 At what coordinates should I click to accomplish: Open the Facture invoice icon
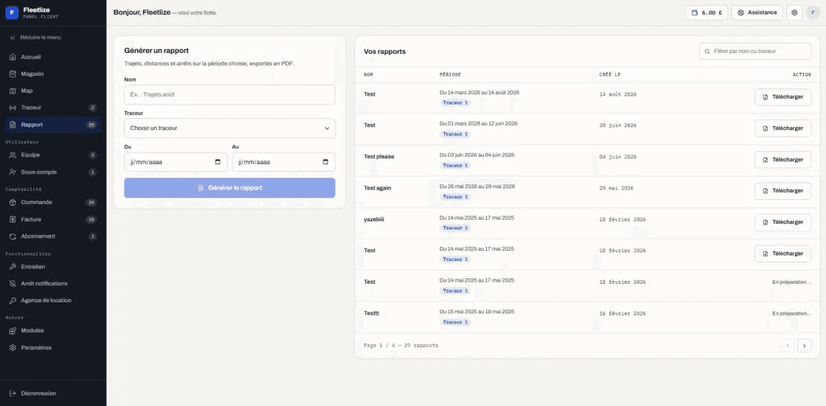pyautogui.click(x=12, y=219)
